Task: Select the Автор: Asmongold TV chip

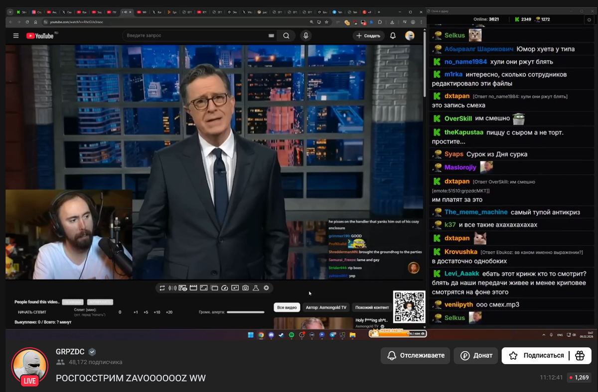Action: pos(325,307)
